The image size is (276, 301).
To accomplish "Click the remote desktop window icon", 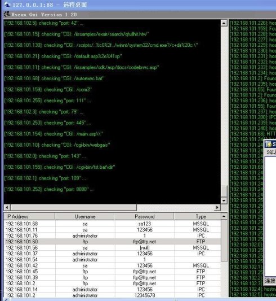I will point(7,4).
